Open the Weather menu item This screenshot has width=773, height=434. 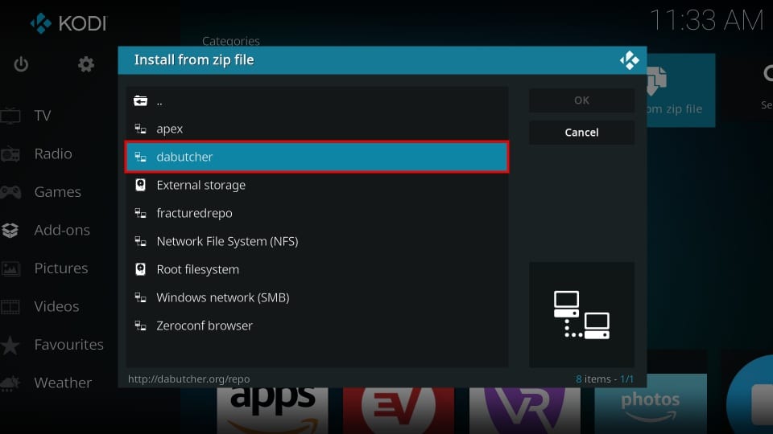(x=63, y=383)
